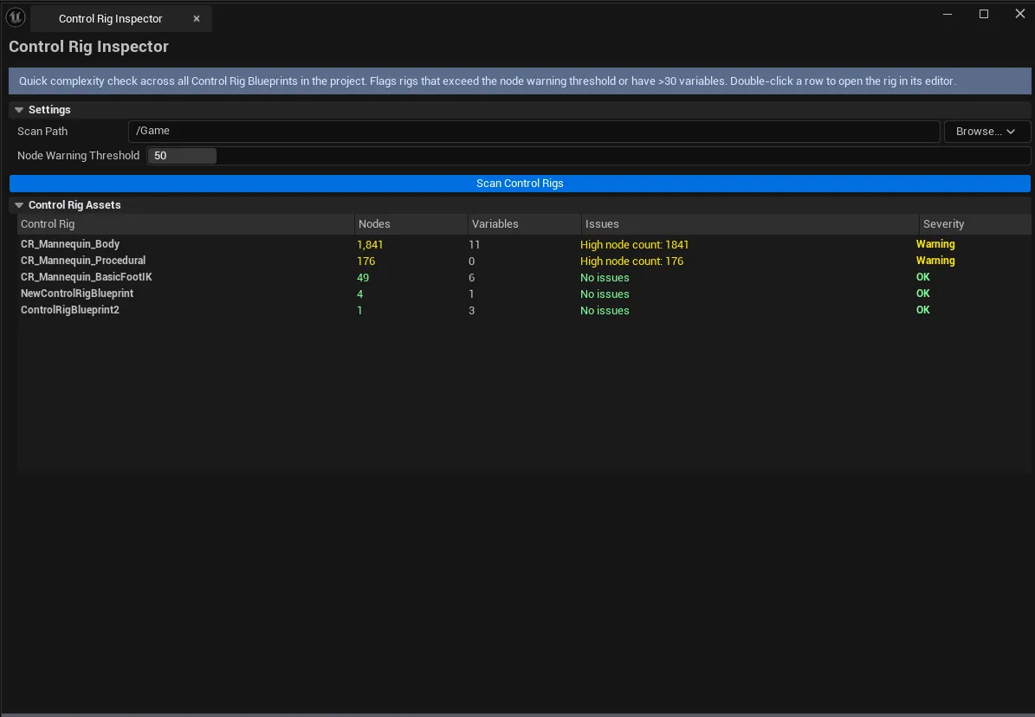Screen dimensions: 1035x717
Task: Close the Control Rig Inspector tab
Action: (x=196, y=18)
